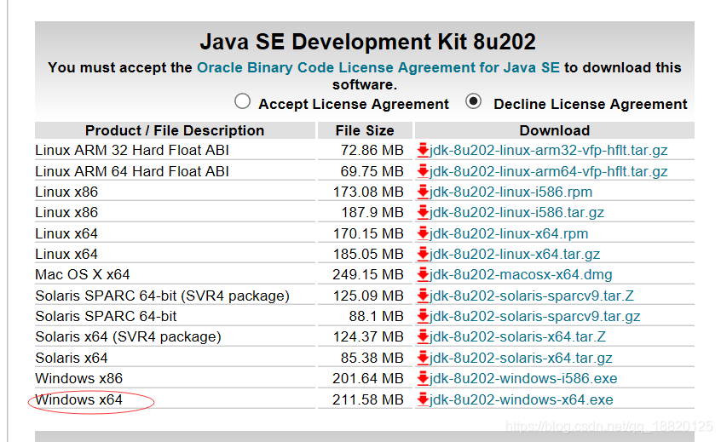Viewport: 721px width, 442px height.
Task: Click the download arrow icon for jdk-8u202-windows-x64.exe
Action: click(423, 399)
